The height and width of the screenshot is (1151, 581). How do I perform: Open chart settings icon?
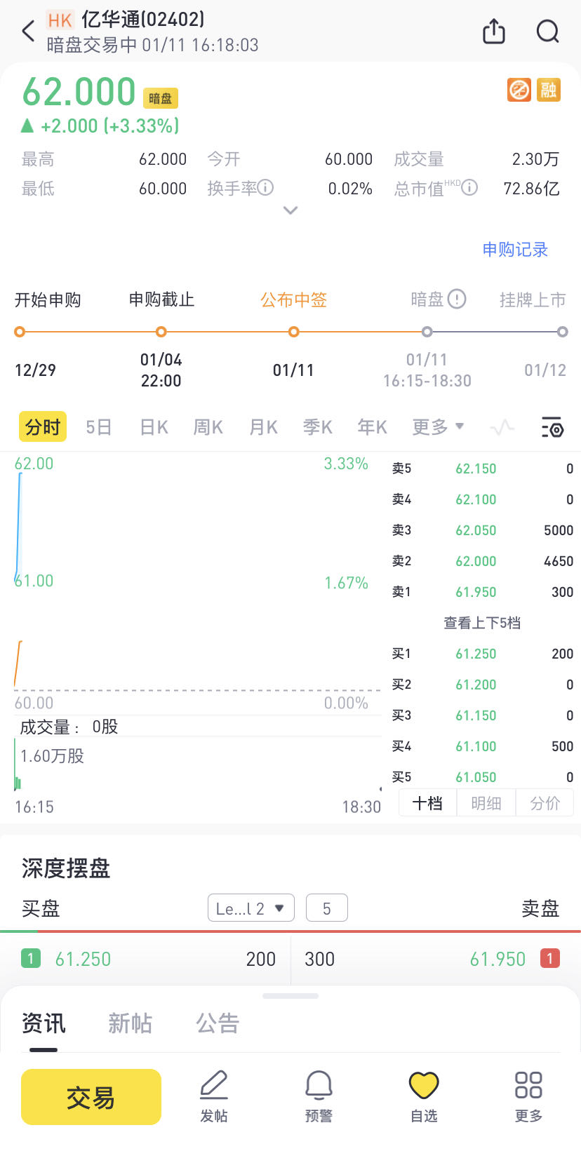click(x=552, y=427)
